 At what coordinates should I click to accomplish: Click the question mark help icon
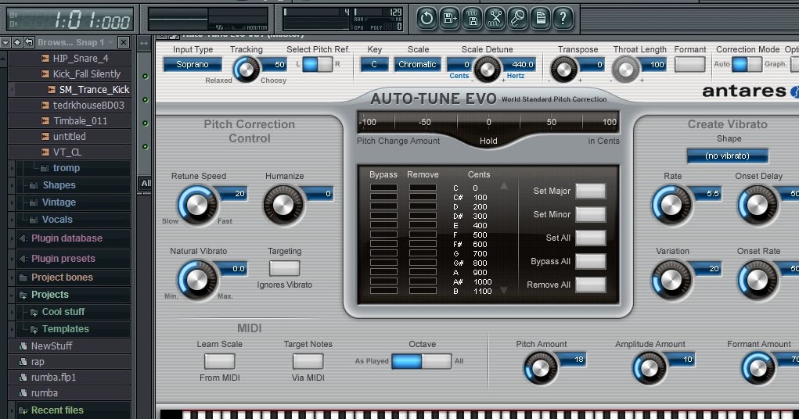563,18
